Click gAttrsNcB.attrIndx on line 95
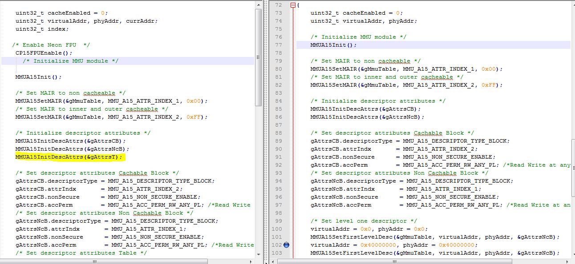575x264 pixels. pyautogui.click(x=343, y=189)
